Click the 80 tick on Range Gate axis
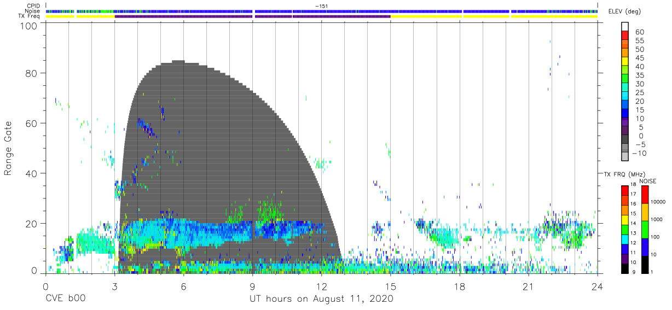 pyautogui.click(x=32, y=73)
